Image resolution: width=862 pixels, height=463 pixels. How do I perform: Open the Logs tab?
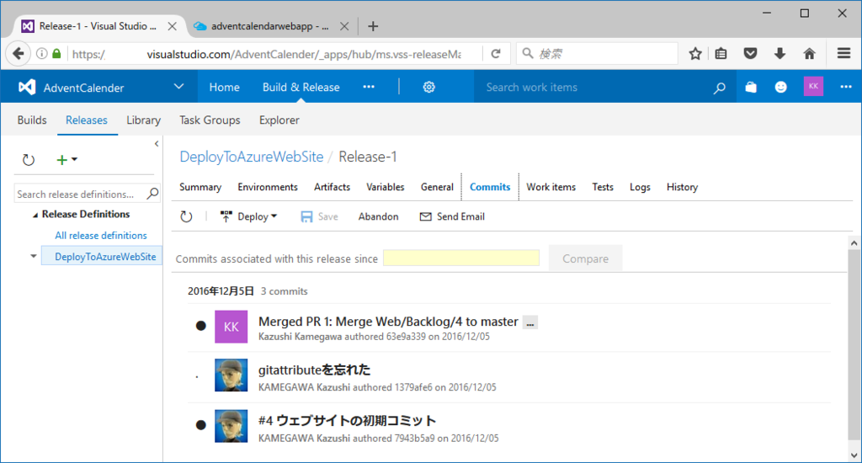640,187
